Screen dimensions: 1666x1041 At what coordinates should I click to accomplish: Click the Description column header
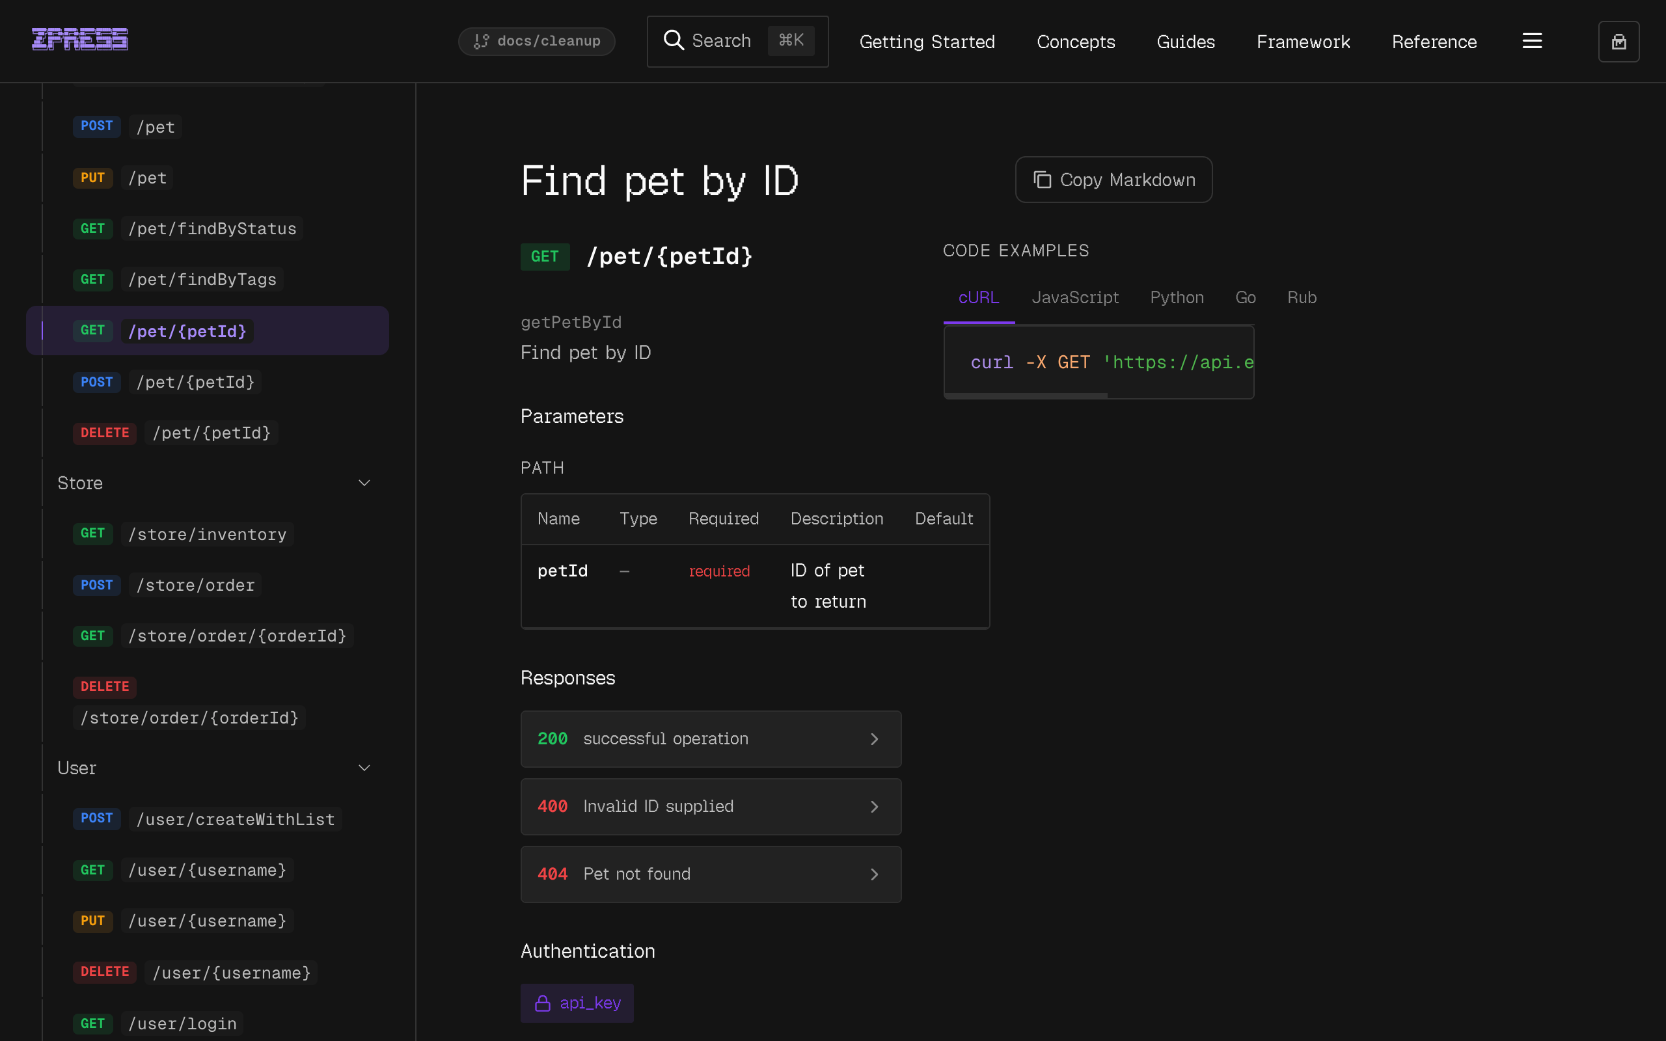pyautogui.click(x=836, y=519)
